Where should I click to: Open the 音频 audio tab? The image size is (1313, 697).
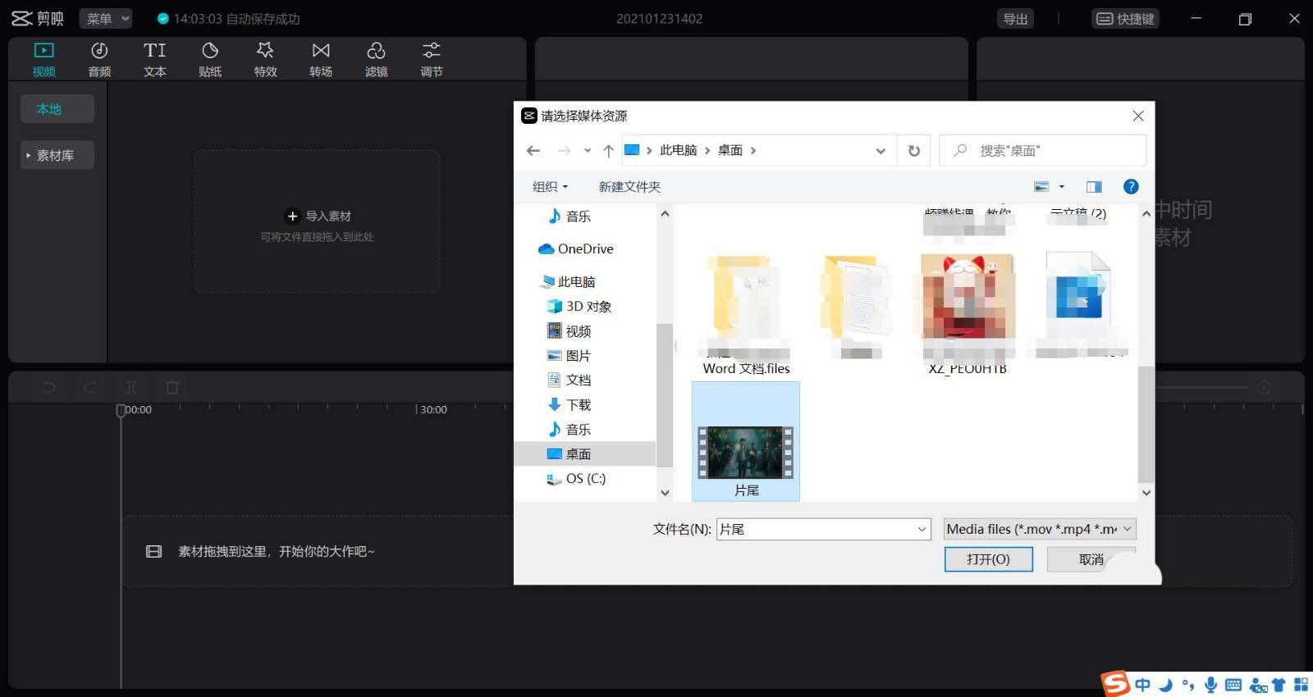pos(99,60)
